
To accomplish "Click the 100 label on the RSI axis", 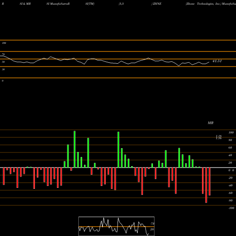I will (x=4, y=43).
